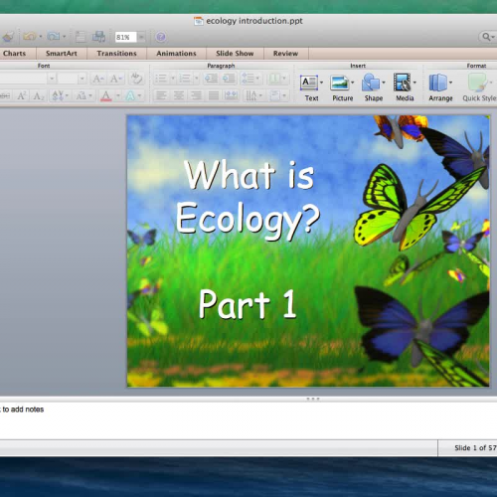Click the notes pane resize handle dots
The image size is (497, 497).
pyautogui.click(x=313, y=399)
